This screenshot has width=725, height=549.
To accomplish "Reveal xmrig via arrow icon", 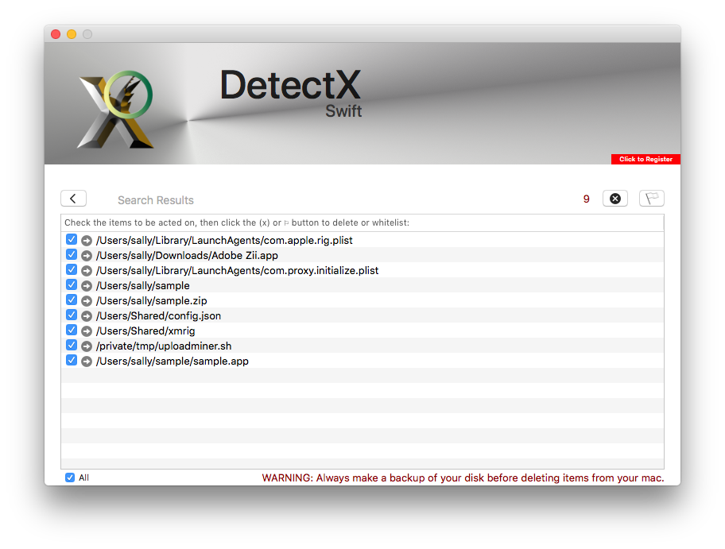I will (x=87, y=331).
